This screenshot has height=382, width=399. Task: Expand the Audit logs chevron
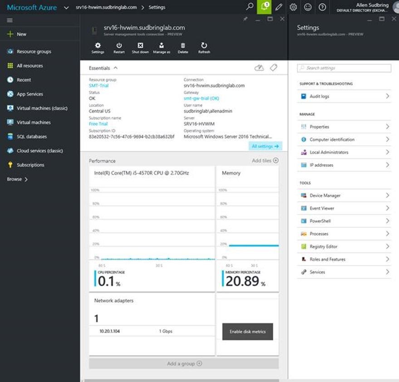click(x=387, y=96)
